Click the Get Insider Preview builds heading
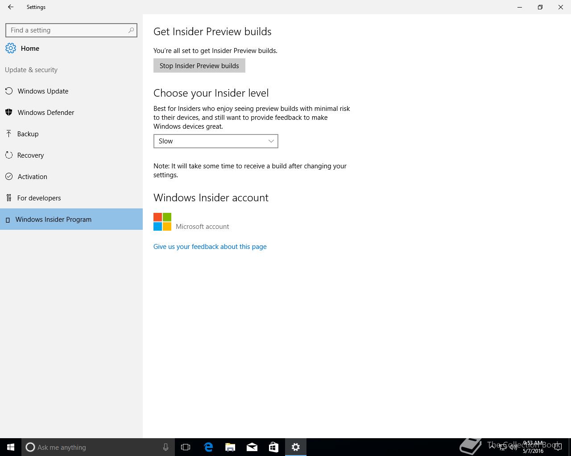Viewport: 571px width, 456px height. pyautogui.click(x=212, y=32)
